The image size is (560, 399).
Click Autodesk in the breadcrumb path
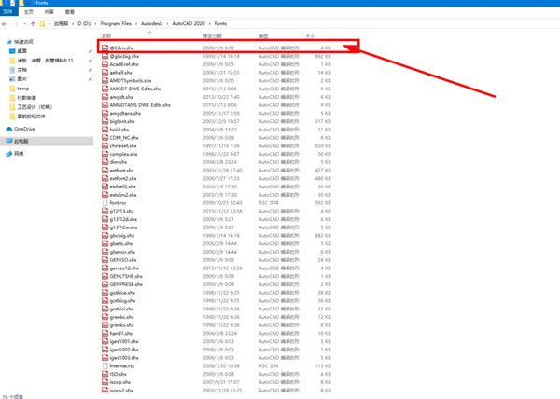coord(152,23)
